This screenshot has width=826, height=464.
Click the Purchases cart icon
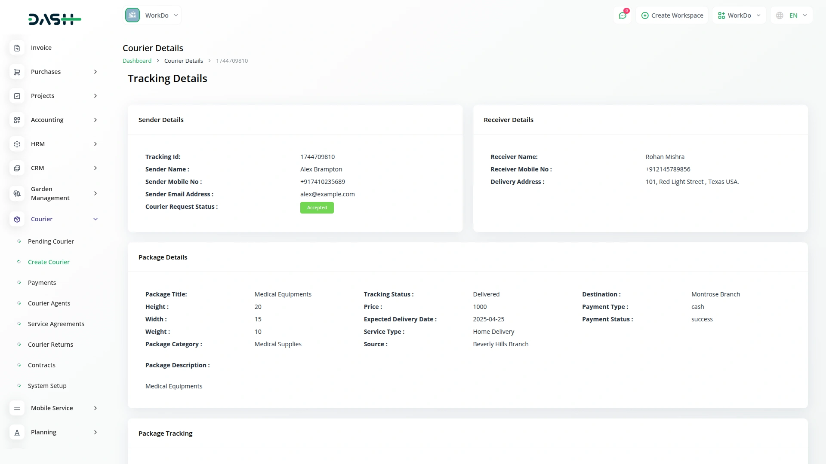(x=17, y=72)
